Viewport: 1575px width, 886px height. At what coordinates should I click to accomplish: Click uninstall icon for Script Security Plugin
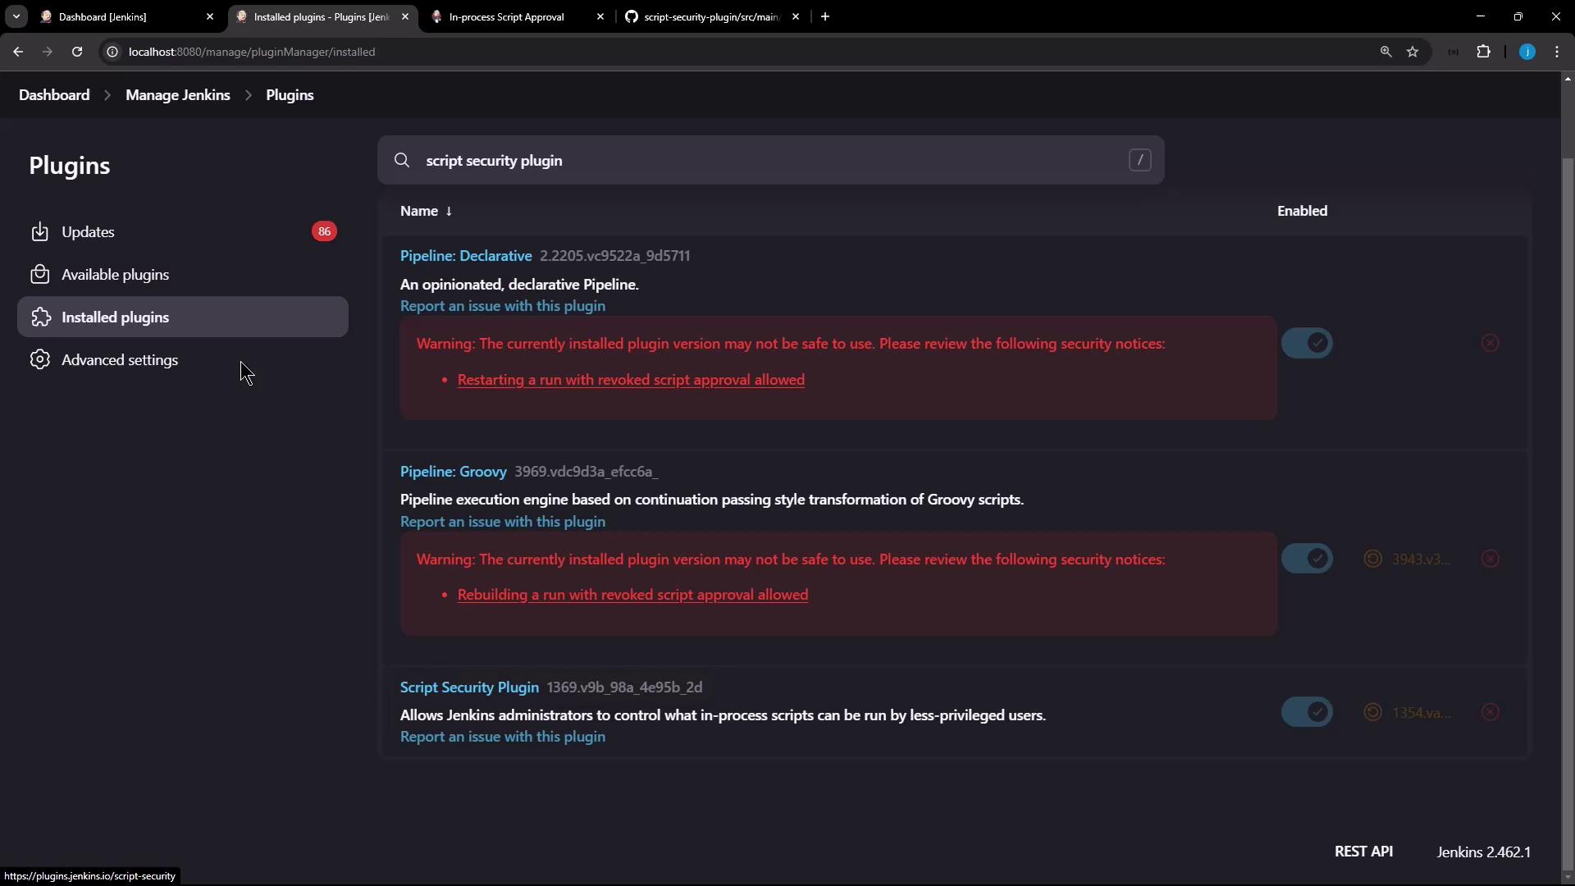[1490, 712]
